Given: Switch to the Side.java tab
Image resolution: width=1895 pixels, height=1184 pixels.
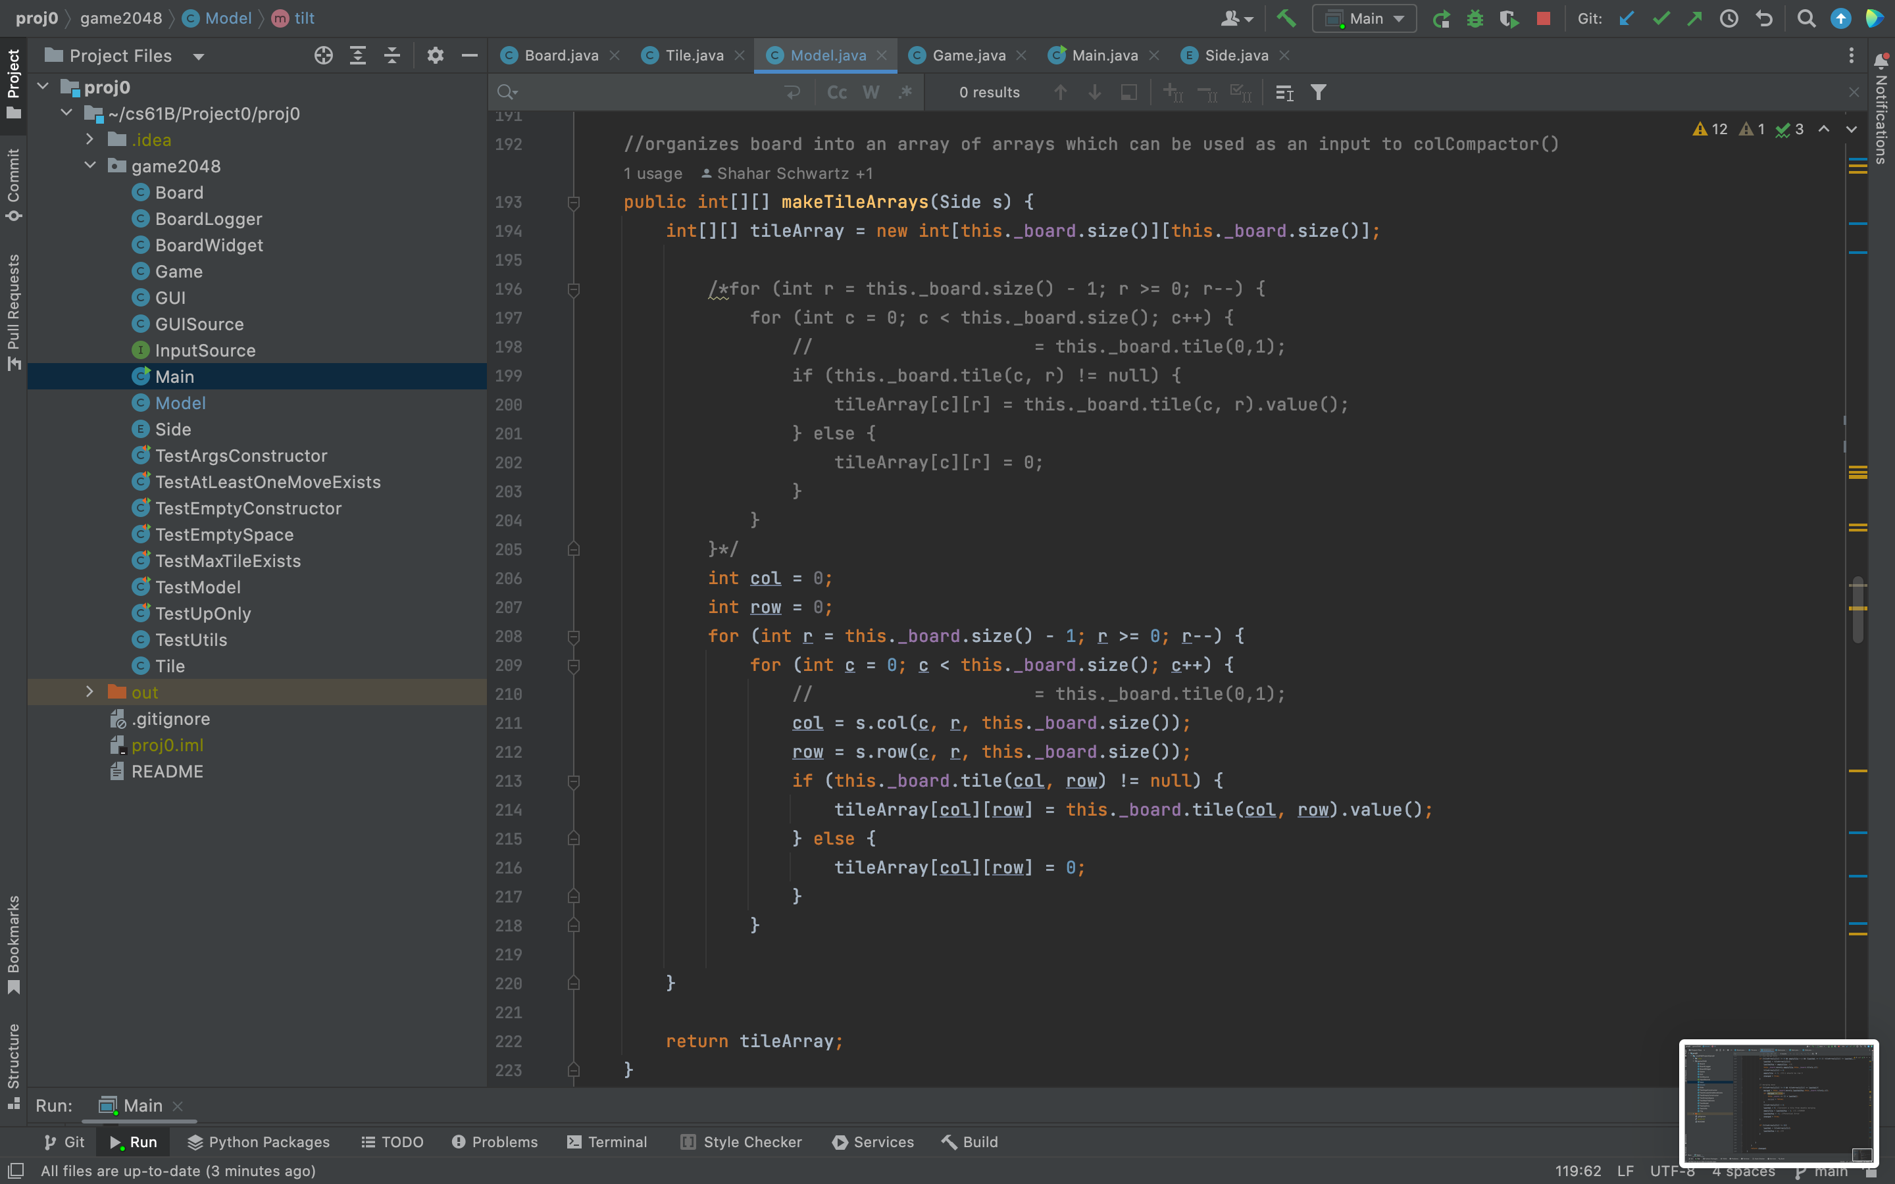Looking at the screenshot, I should (1236, 56).
